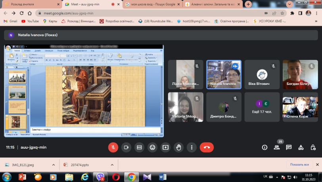
Task: Open more options three-dot menu in Meet
Action: 192,147
